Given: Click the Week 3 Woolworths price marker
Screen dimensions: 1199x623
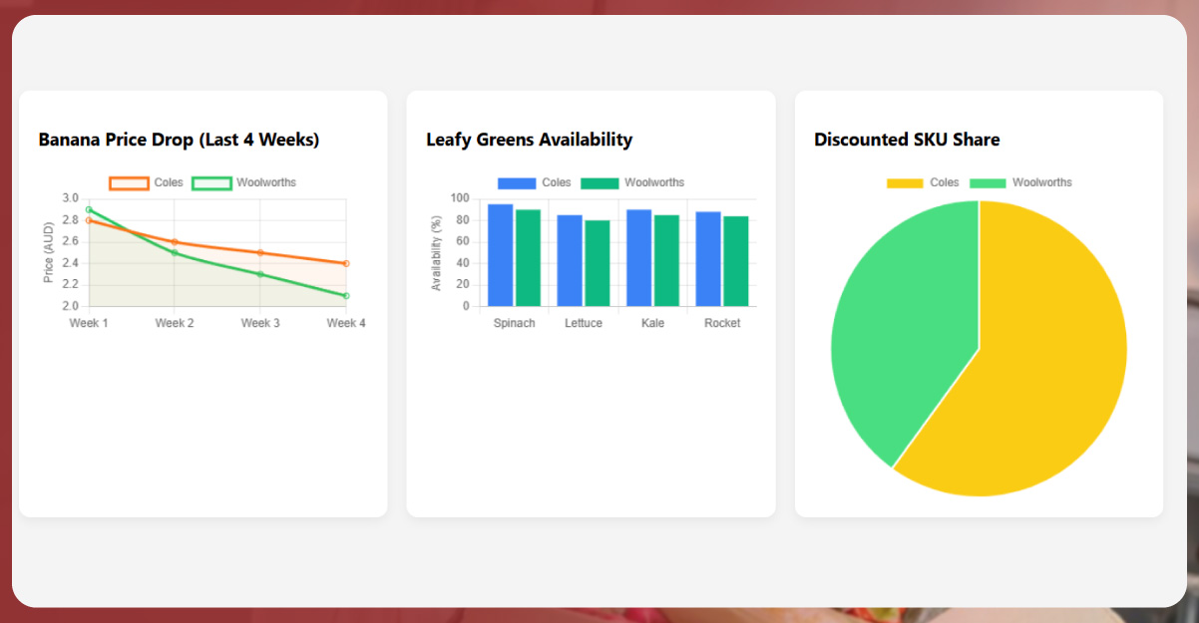Looking at the screenshot, I should (260, 272).
